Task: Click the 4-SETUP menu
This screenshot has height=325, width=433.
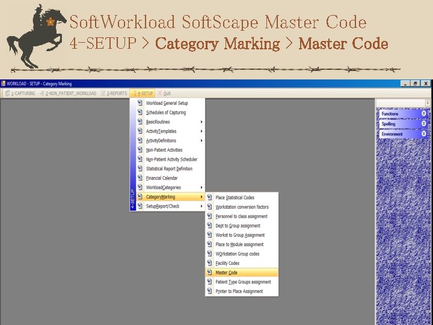Action: (142, 93)
